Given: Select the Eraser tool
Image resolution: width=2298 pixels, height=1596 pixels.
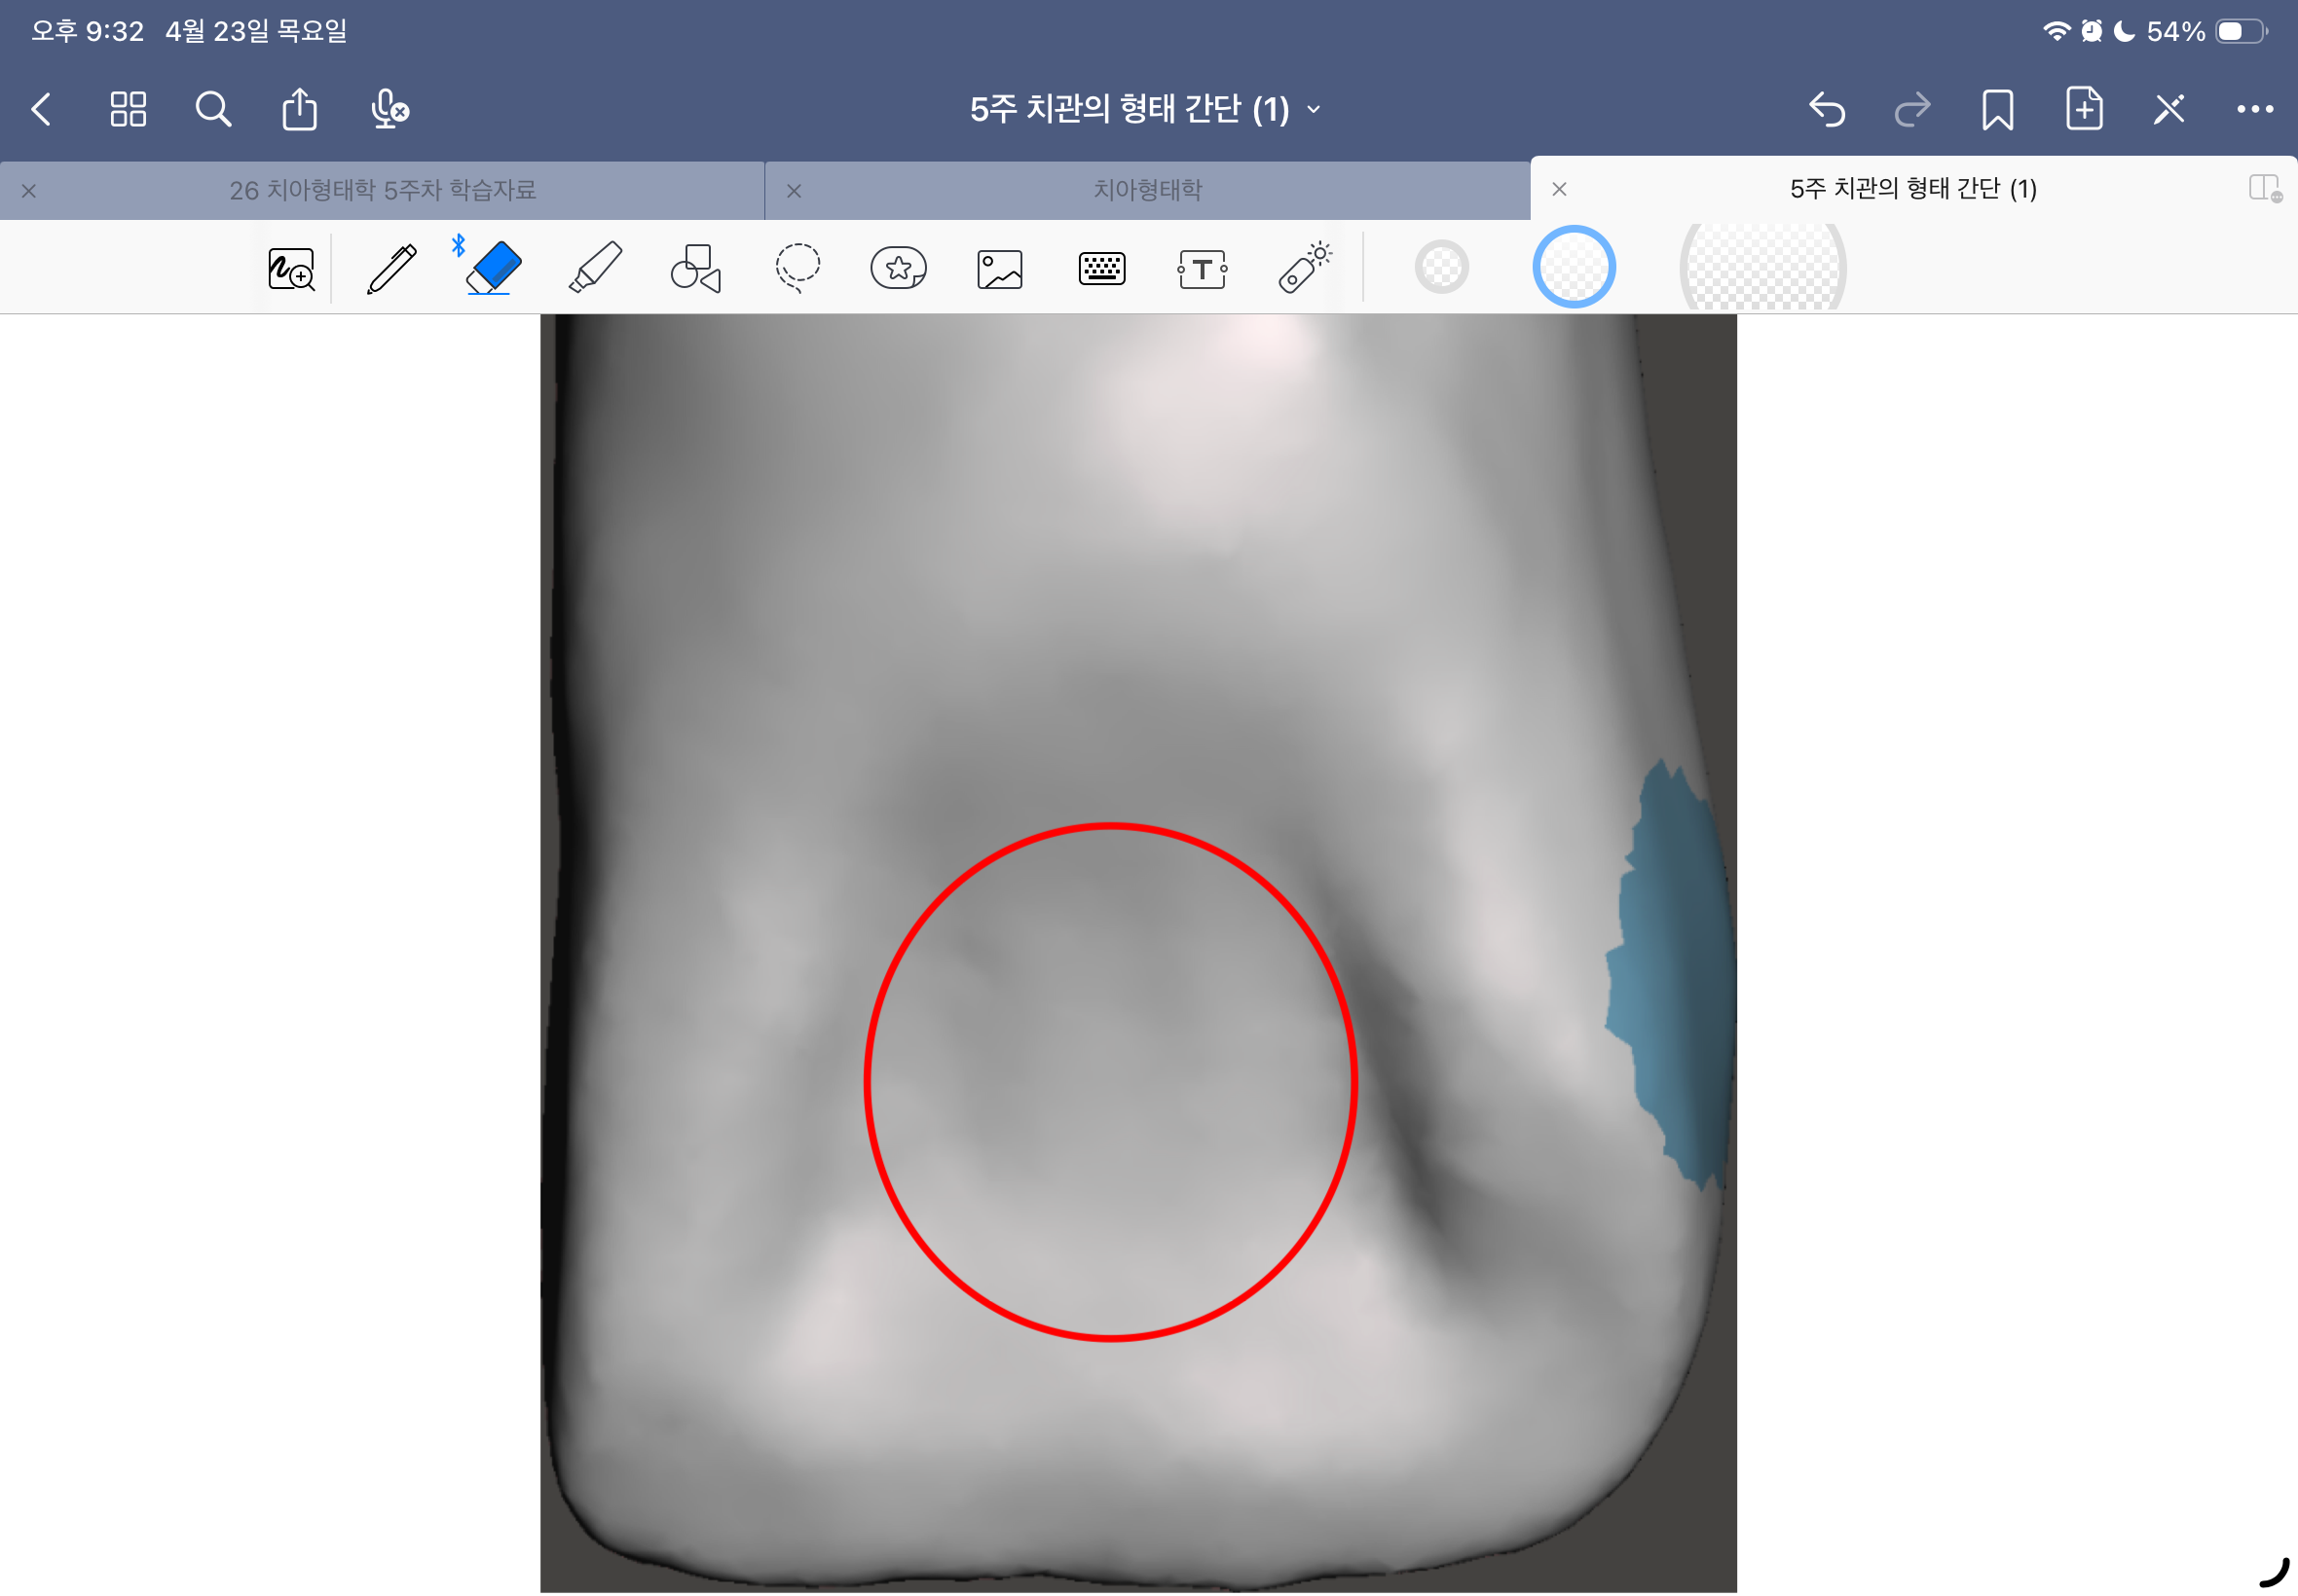Looking at the screenshot, I should [x=494, y=268].
